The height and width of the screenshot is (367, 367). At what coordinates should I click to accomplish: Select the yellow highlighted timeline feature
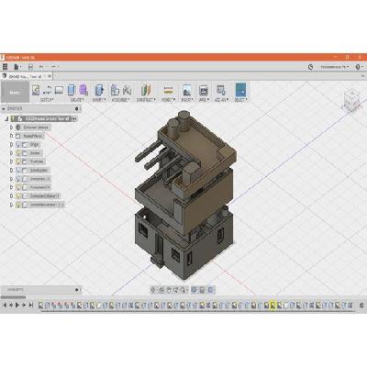(x=272, y=305)
